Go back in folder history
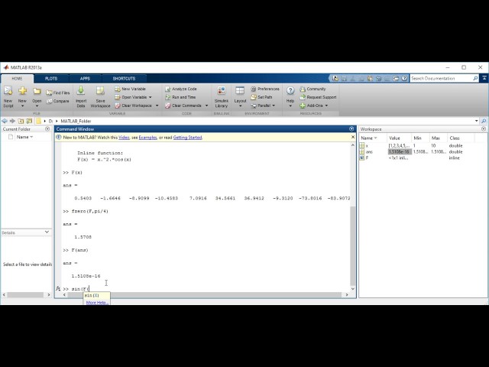Viewport: 489px width, 367px height. (5, 121)
